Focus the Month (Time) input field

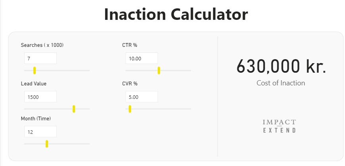[x=40, y=131]
